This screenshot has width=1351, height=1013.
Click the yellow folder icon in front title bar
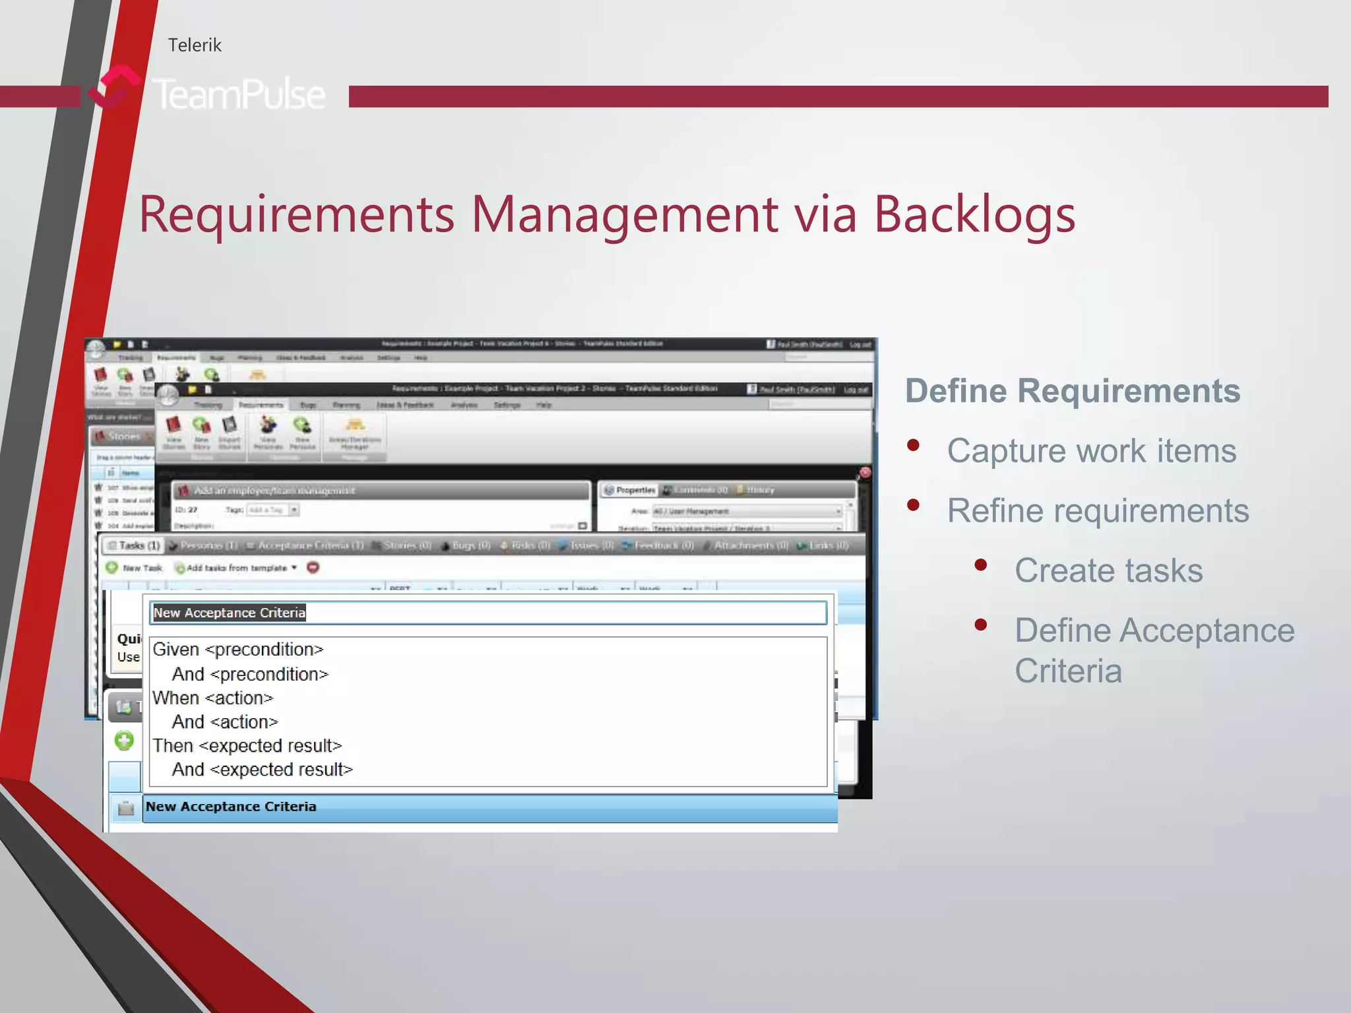point(192,389)
